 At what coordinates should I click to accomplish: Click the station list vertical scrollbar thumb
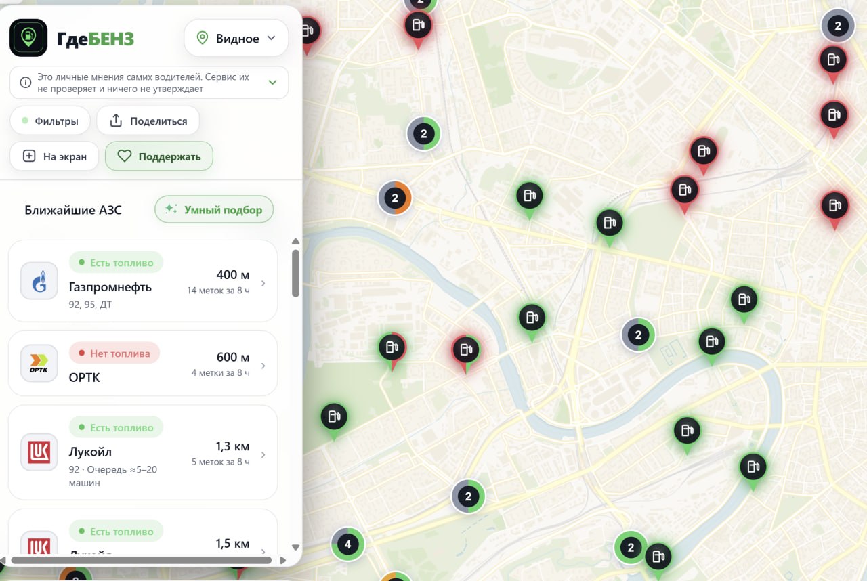coord(295,273)
